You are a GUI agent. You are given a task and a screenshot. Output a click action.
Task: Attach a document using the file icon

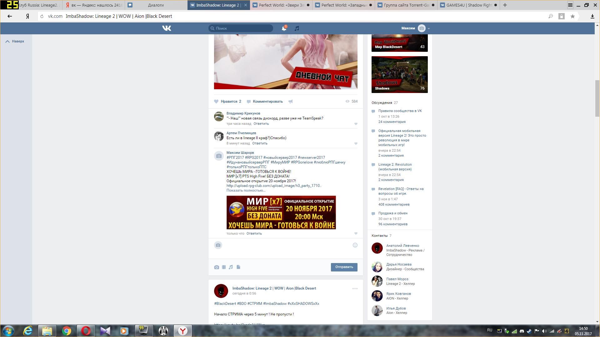click(238, 267)
